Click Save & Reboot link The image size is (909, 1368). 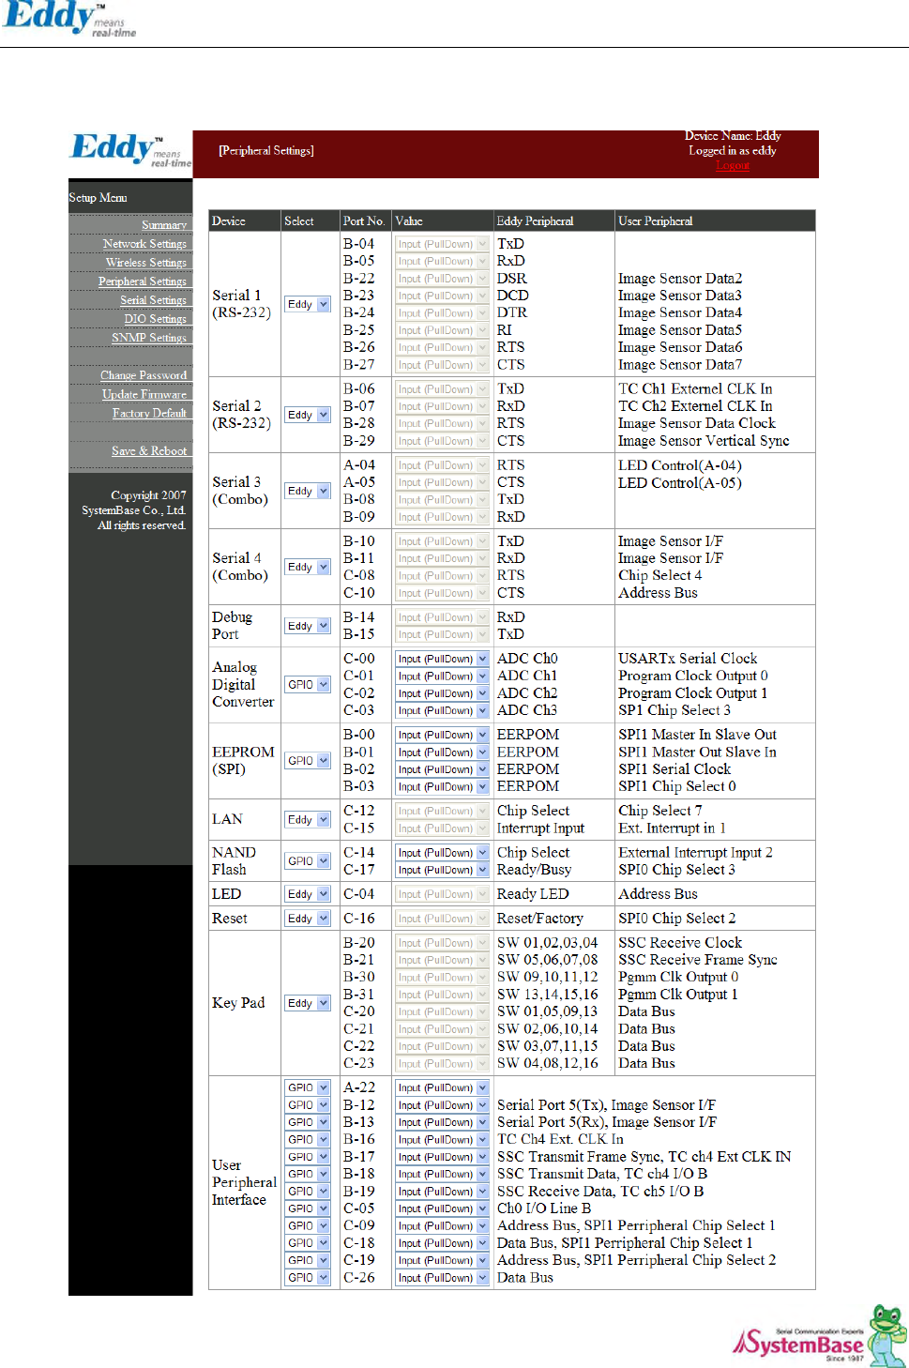[x=149, y=451]
